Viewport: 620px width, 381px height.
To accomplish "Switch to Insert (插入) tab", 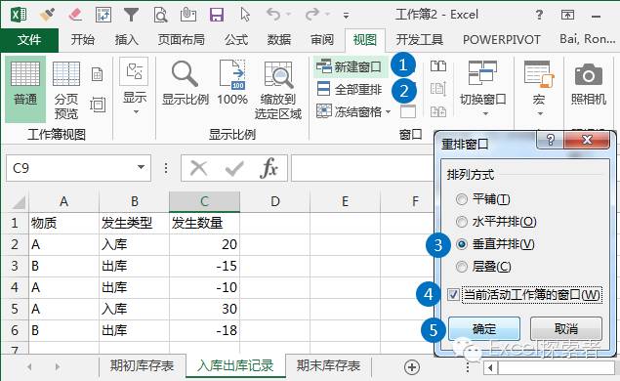I will point(127,39).
